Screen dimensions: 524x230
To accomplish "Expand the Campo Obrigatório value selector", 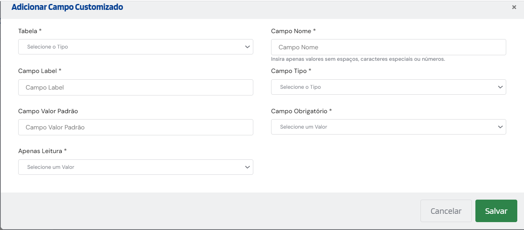I will pos(388,127).
